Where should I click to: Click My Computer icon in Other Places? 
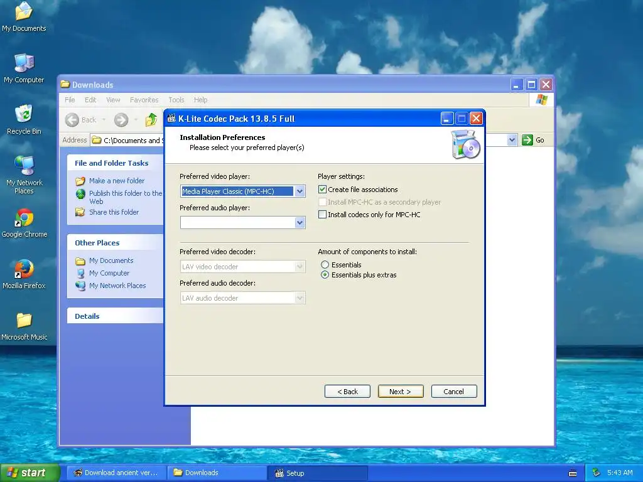(80, 274)
